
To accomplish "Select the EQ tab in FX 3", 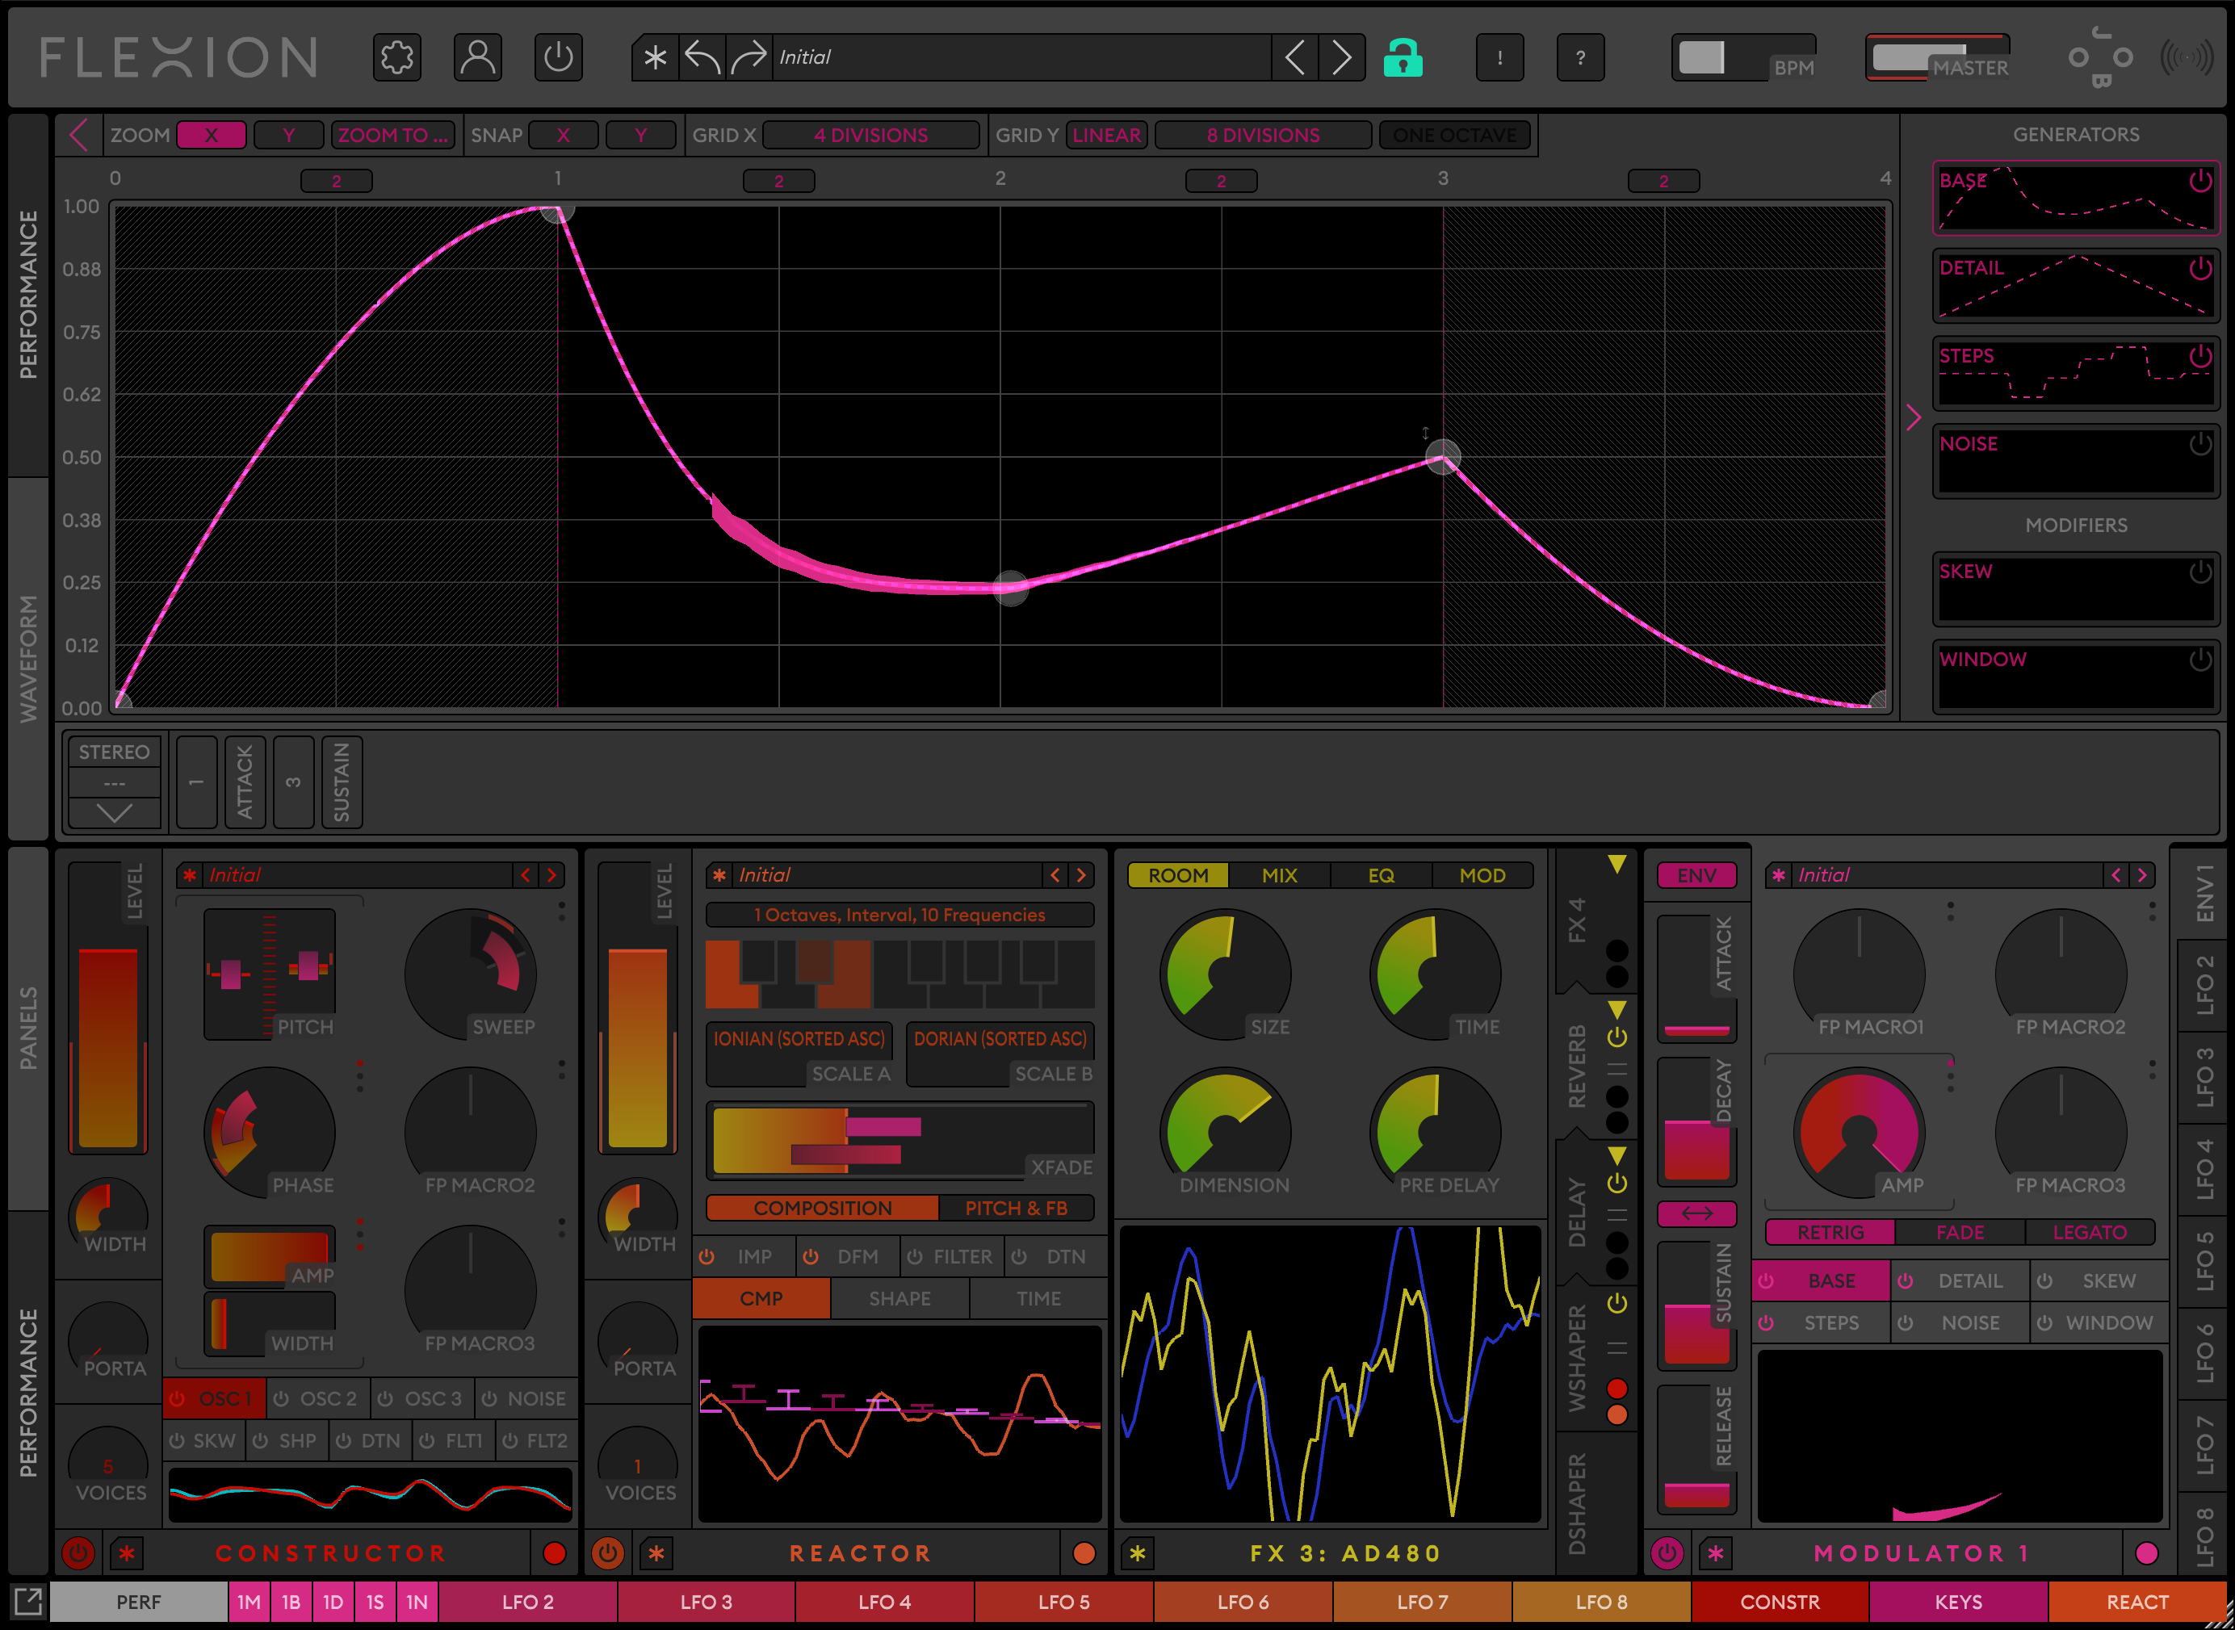I will 1381,875.
